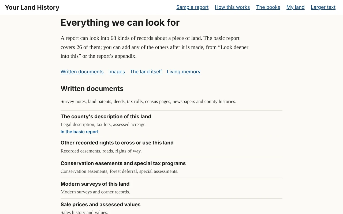Click the Your Land History site title

32,7
